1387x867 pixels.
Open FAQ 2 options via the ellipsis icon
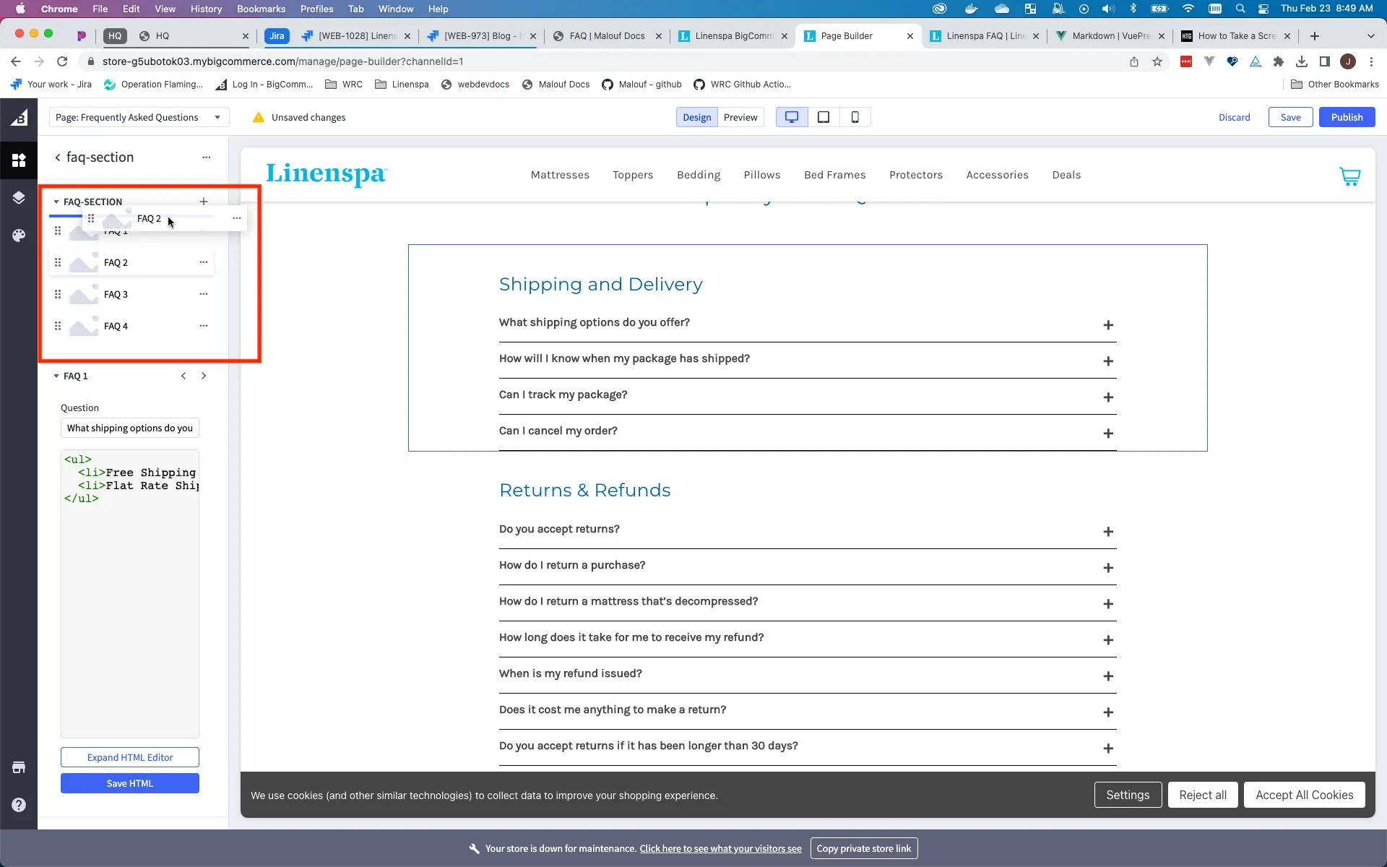[204, 262]
